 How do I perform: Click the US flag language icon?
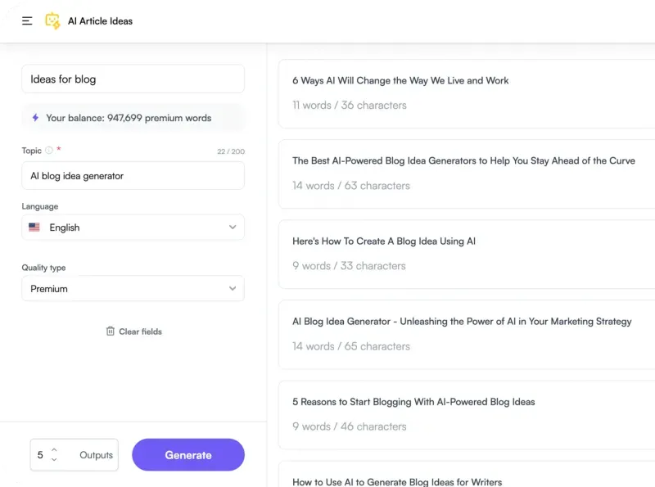pos(34,228)
